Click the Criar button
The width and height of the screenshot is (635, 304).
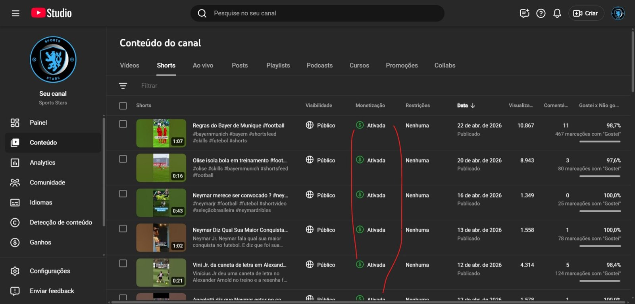(x=586, y=13)
